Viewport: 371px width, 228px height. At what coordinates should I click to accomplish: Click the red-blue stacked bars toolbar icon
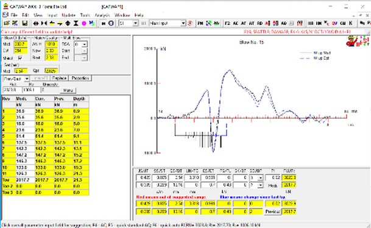coord(275,23)
